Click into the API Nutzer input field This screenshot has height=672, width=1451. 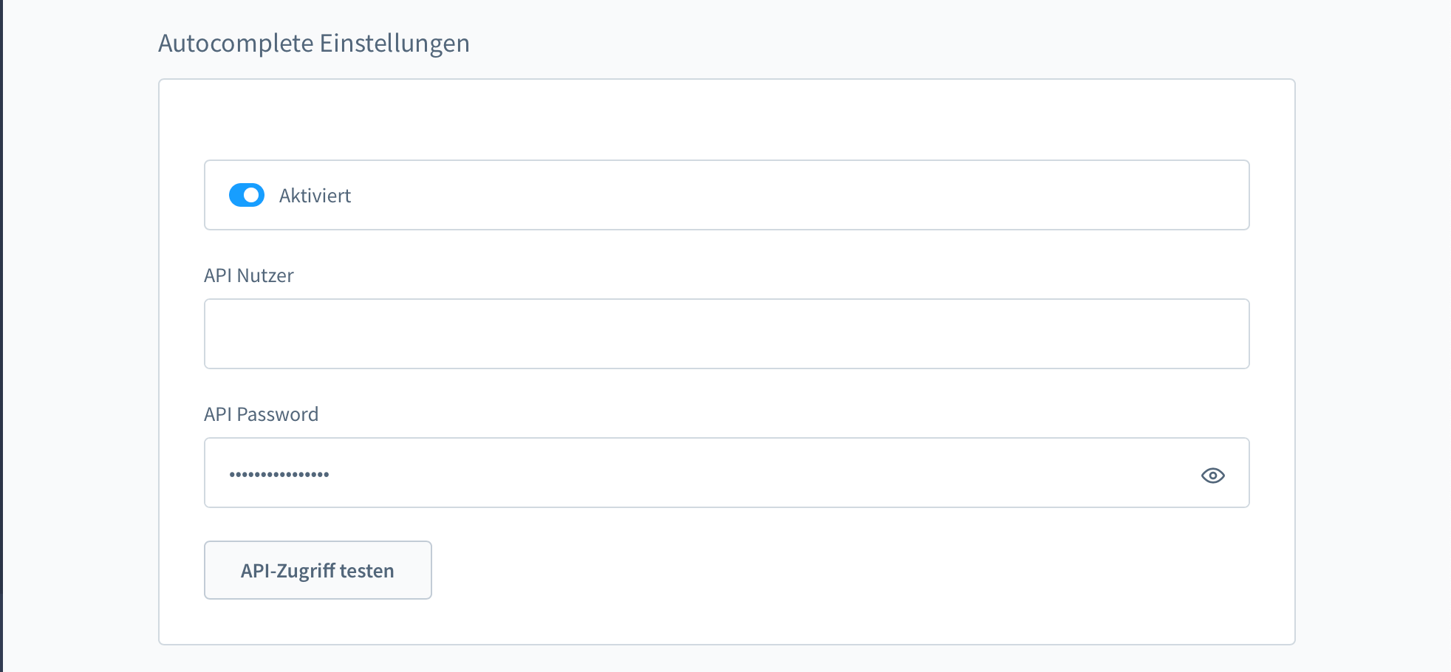726,333
